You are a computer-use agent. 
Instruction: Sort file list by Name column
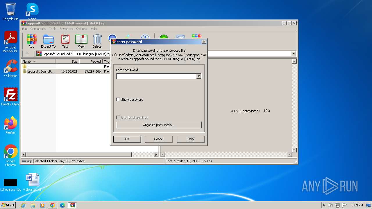coord(39,62)
